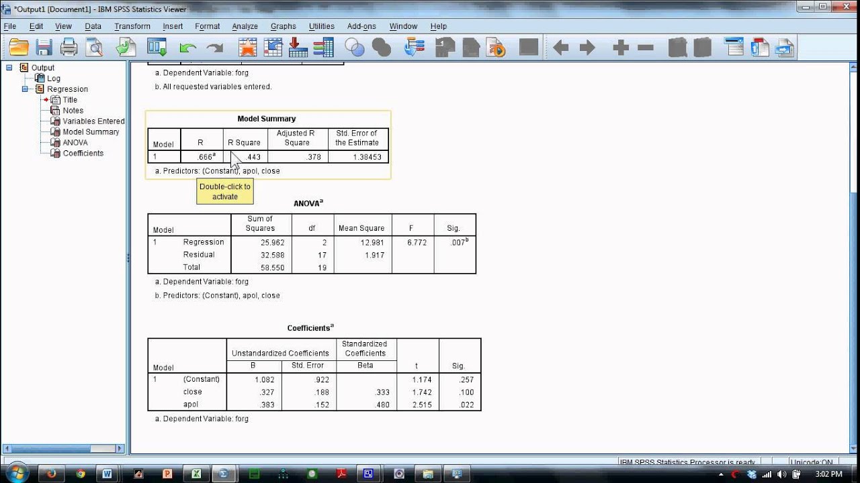Click the Print toolbar icon
The width and height of the screenshot is (860, 483).
pos(69,48)
